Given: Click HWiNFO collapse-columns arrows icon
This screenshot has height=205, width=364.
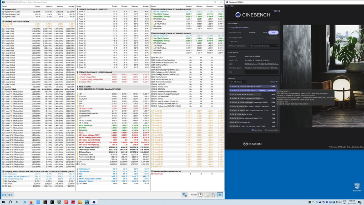Looking at the screenshot, I should 10,195.
